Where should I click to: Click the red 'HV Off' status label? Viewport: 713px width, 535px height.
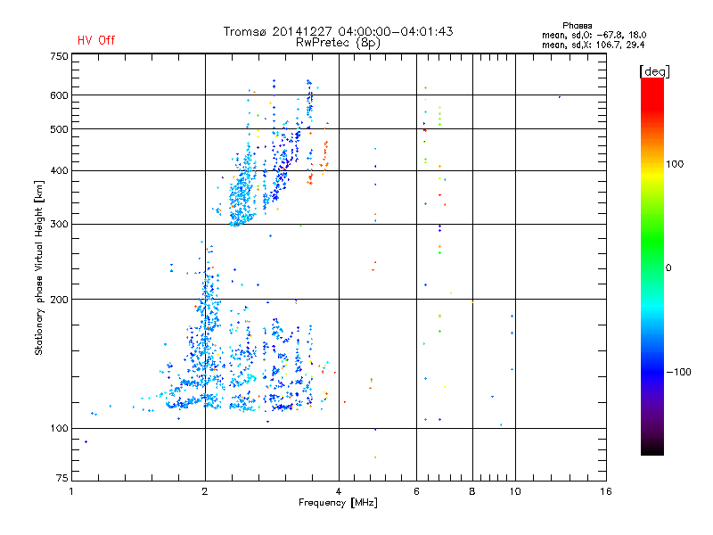(96, 40)
